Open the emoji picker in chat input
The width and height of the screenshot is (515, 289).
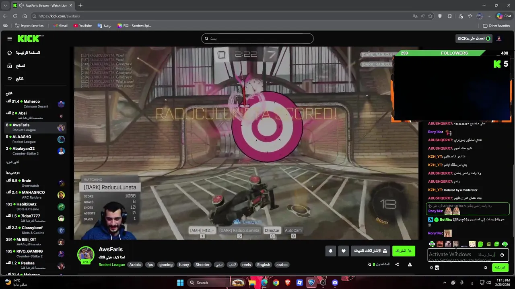click(502, 255)
